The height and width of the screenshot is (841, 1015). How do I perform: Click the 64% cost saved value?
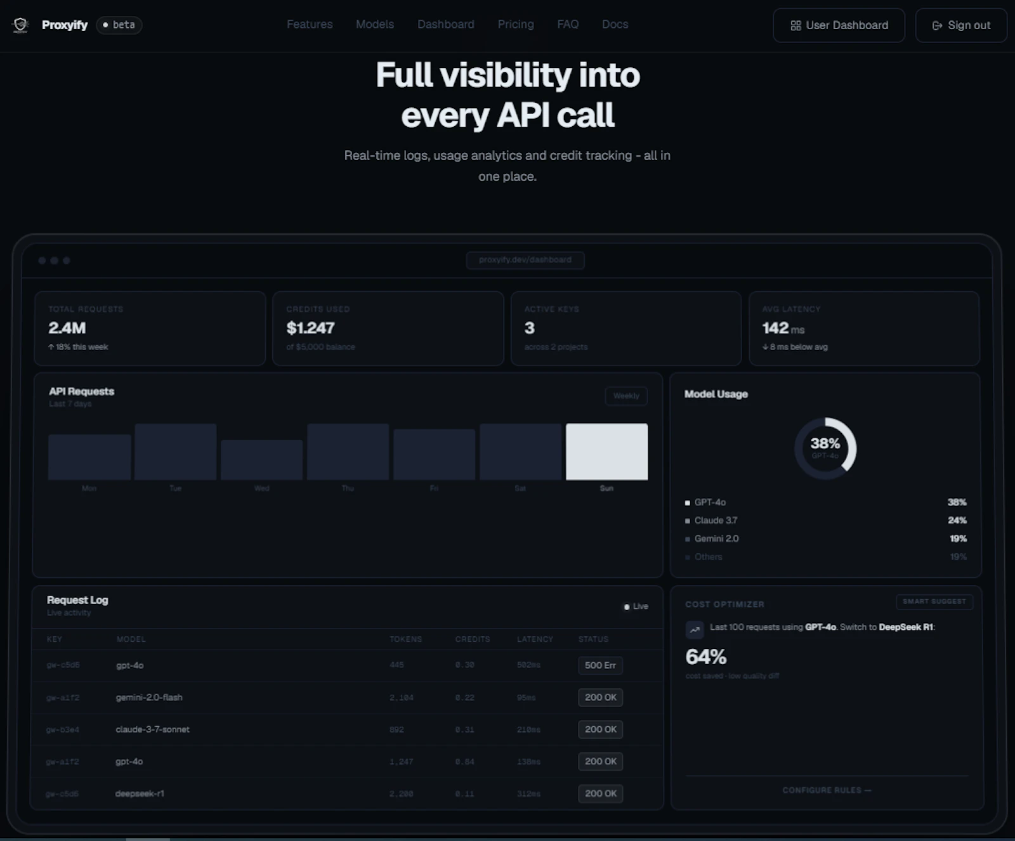coord(706,657)
